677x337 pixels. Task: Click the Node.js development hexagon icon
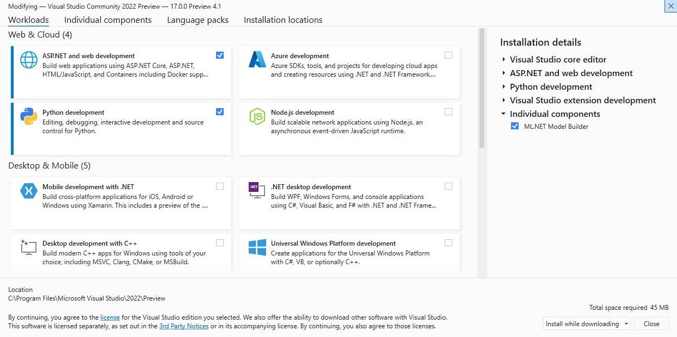[257, 117]
